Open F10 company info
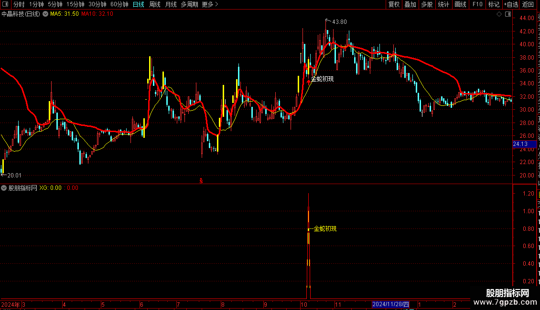The image size is (540, 310). tap(477, 4)
